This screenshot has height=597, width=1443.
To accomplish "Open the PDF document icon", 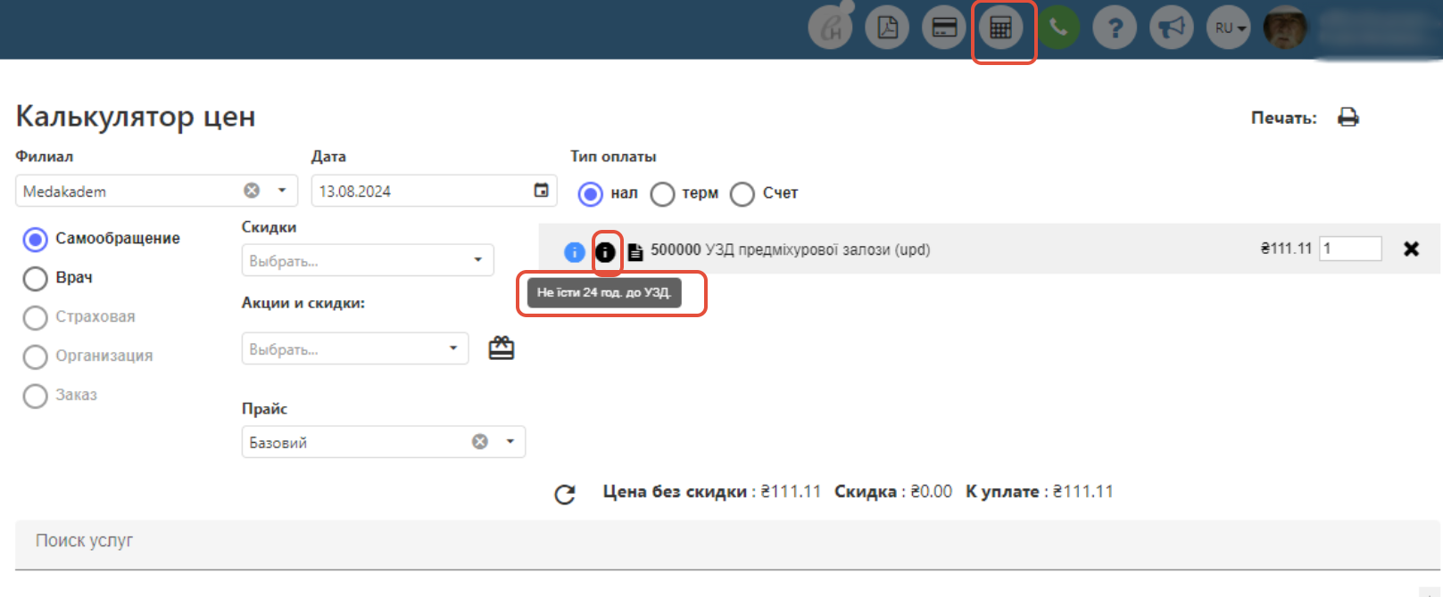I will 887,28.
